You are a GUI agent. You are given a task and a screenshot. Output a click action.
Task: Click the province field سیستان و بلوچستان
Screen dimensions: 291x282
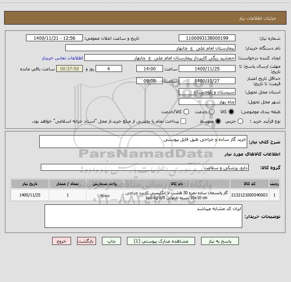coord(207,92)
